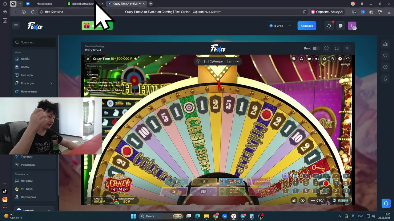Viewport: 394px width, 221px height.
Task: Click the Перейти в чат input
Action: tap(106, 66)
